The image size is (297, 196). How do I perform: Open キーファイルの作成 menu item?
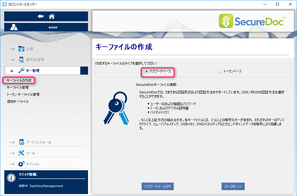(x=19, y=81)
